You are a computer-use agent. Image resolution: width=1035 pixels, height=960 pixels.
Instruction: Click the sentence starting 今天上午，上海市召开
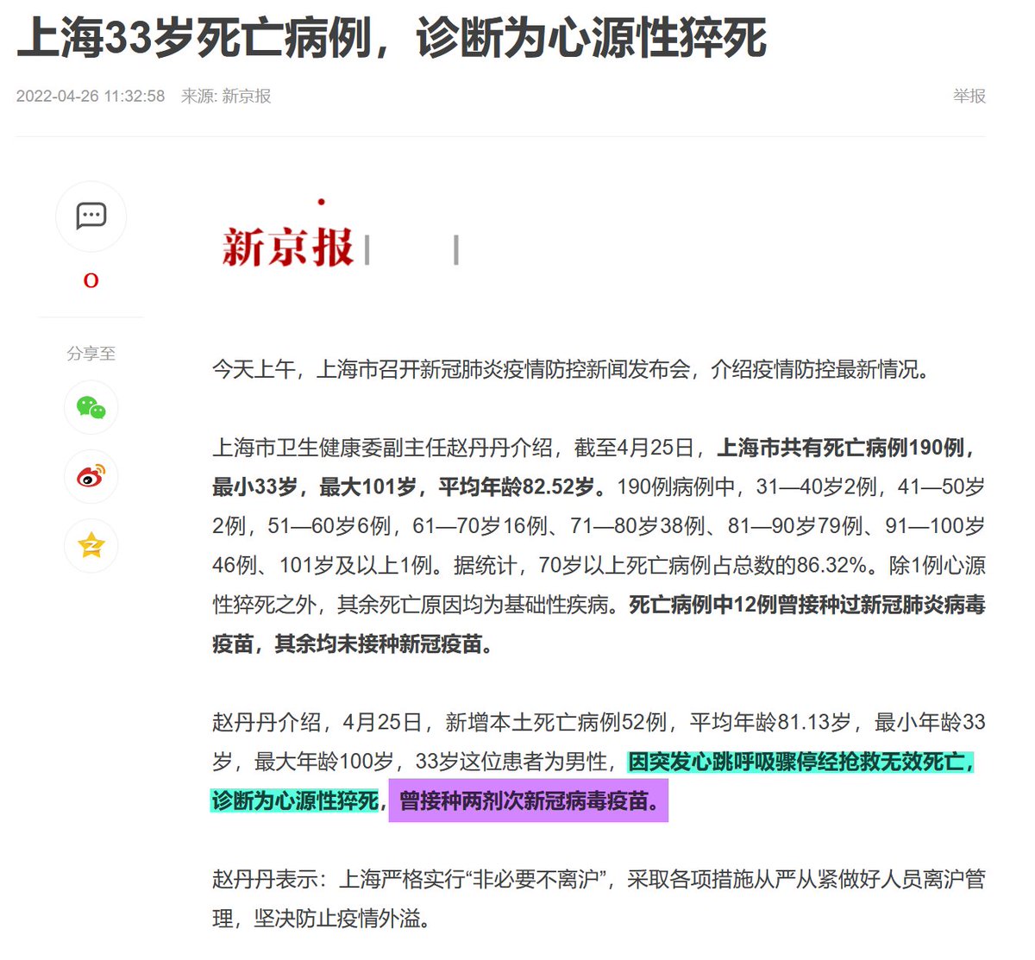coord(572,370)
